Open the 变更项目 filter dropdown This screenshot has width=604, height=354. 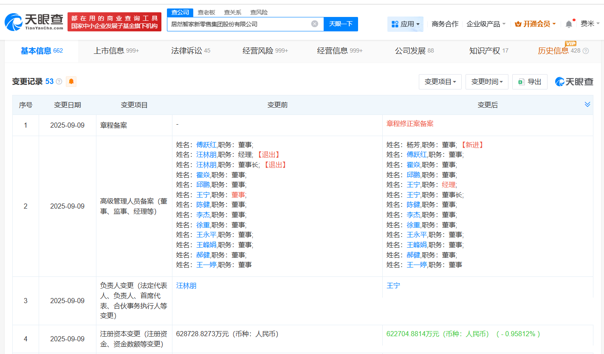coord(440,81)
